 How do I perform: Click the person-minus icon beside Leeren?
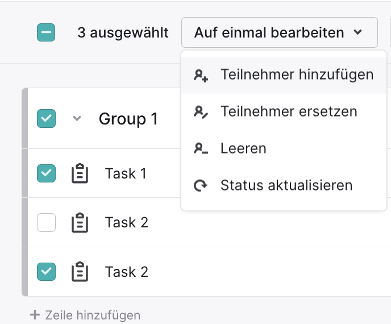201,148
